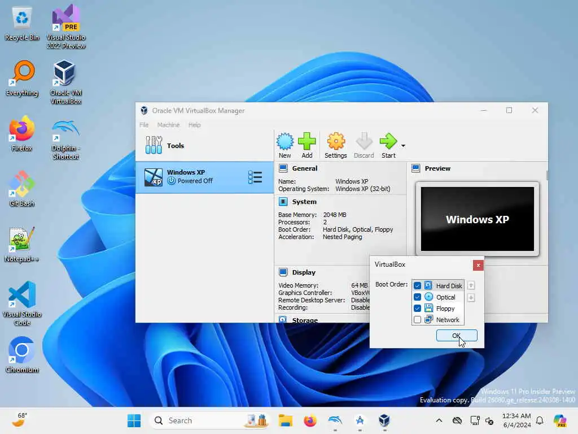The width and height of the screenshot is (578, 434).
Task: Click the Base Memory 2048 MB value
Action: click(x=335, y=215)
